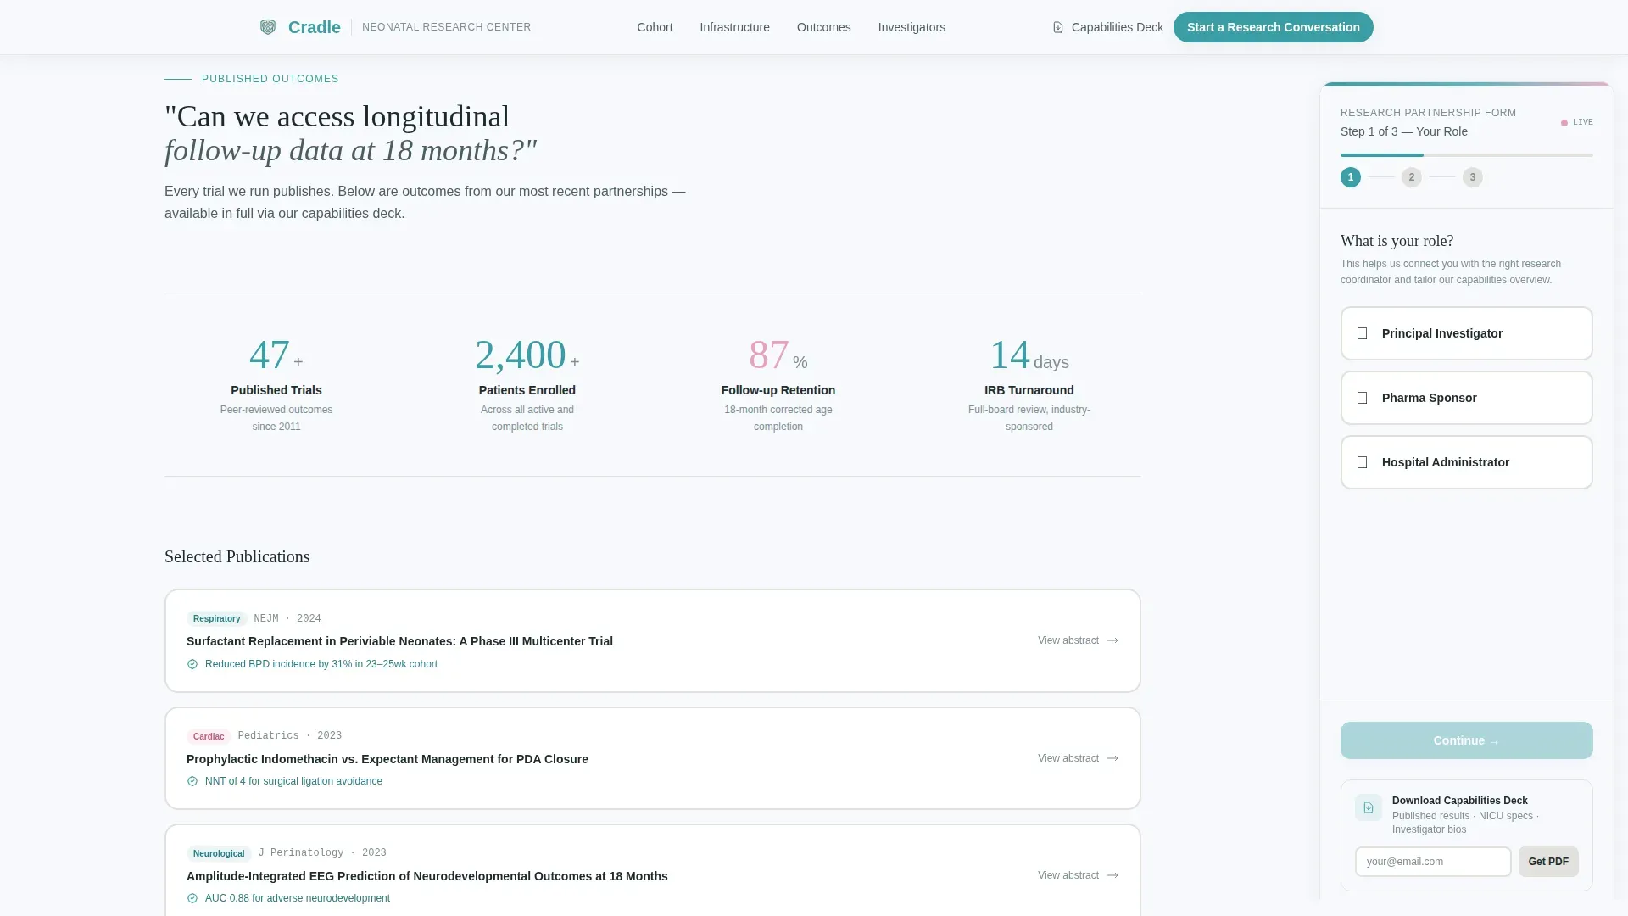The width and height of the screenshot is (1628, 916).
Task: Click the RESEARCH PARTNERSHIP FORM label
Action: click(1429, 113)
